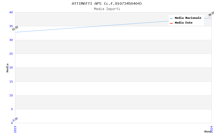214x138 pixels.
Task: Click the 25 y-axis tick label
Action: pos(11,54)
